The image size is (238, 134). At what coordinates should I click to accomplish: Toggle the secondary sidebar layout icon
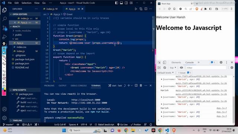pyautogui.click(x=126, y=3)
